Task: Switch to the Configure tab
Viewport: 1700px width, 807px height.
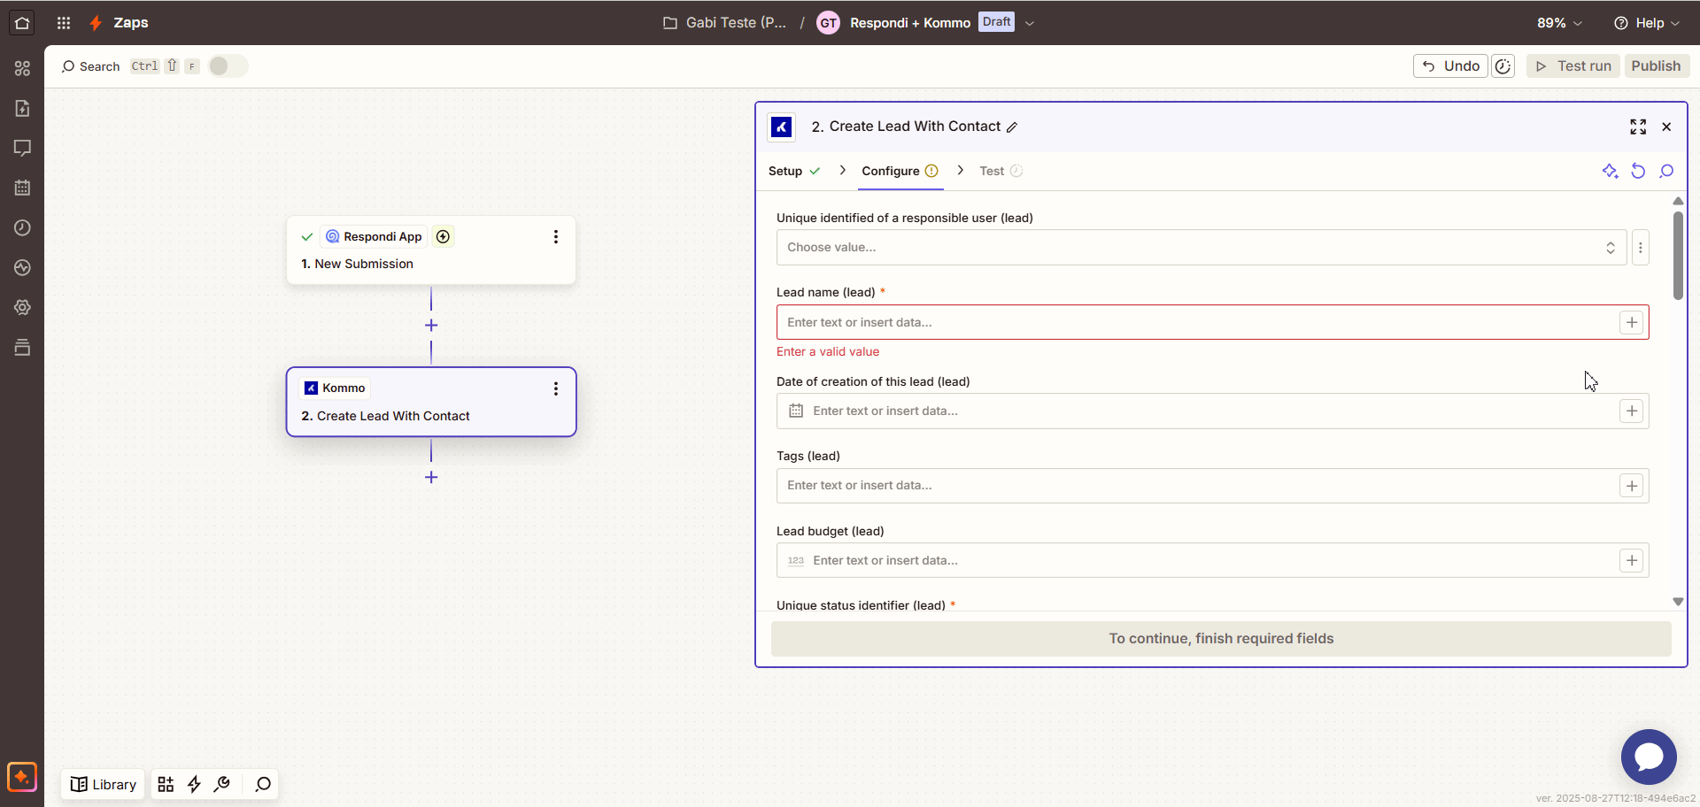Action: click(x=900, y=172)
